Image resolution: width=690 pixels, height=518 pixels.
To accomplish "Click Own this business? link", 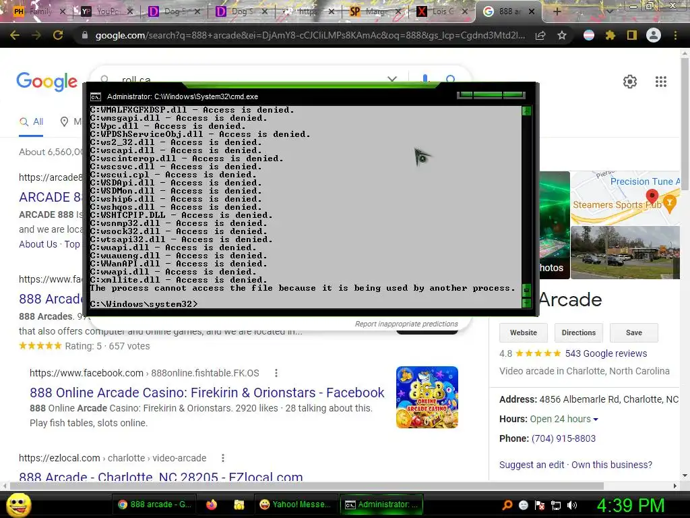I will pyautogui.click(x=612, y=465).
